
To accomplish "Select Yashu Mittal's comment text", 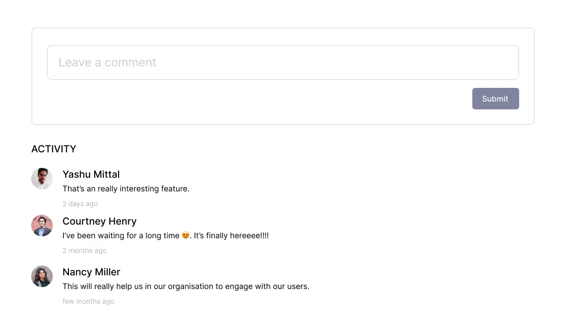I will (x=126, y=189).
